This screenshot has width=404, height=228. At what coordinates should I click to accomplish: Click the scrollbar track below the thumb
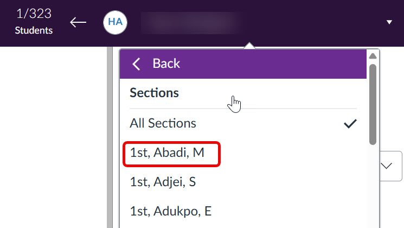pos(373,186)
